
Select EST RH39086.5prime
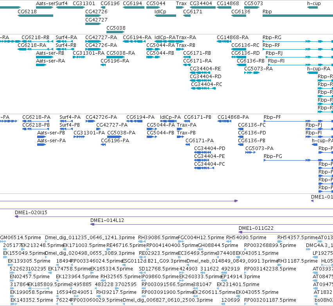coord(142,242)
